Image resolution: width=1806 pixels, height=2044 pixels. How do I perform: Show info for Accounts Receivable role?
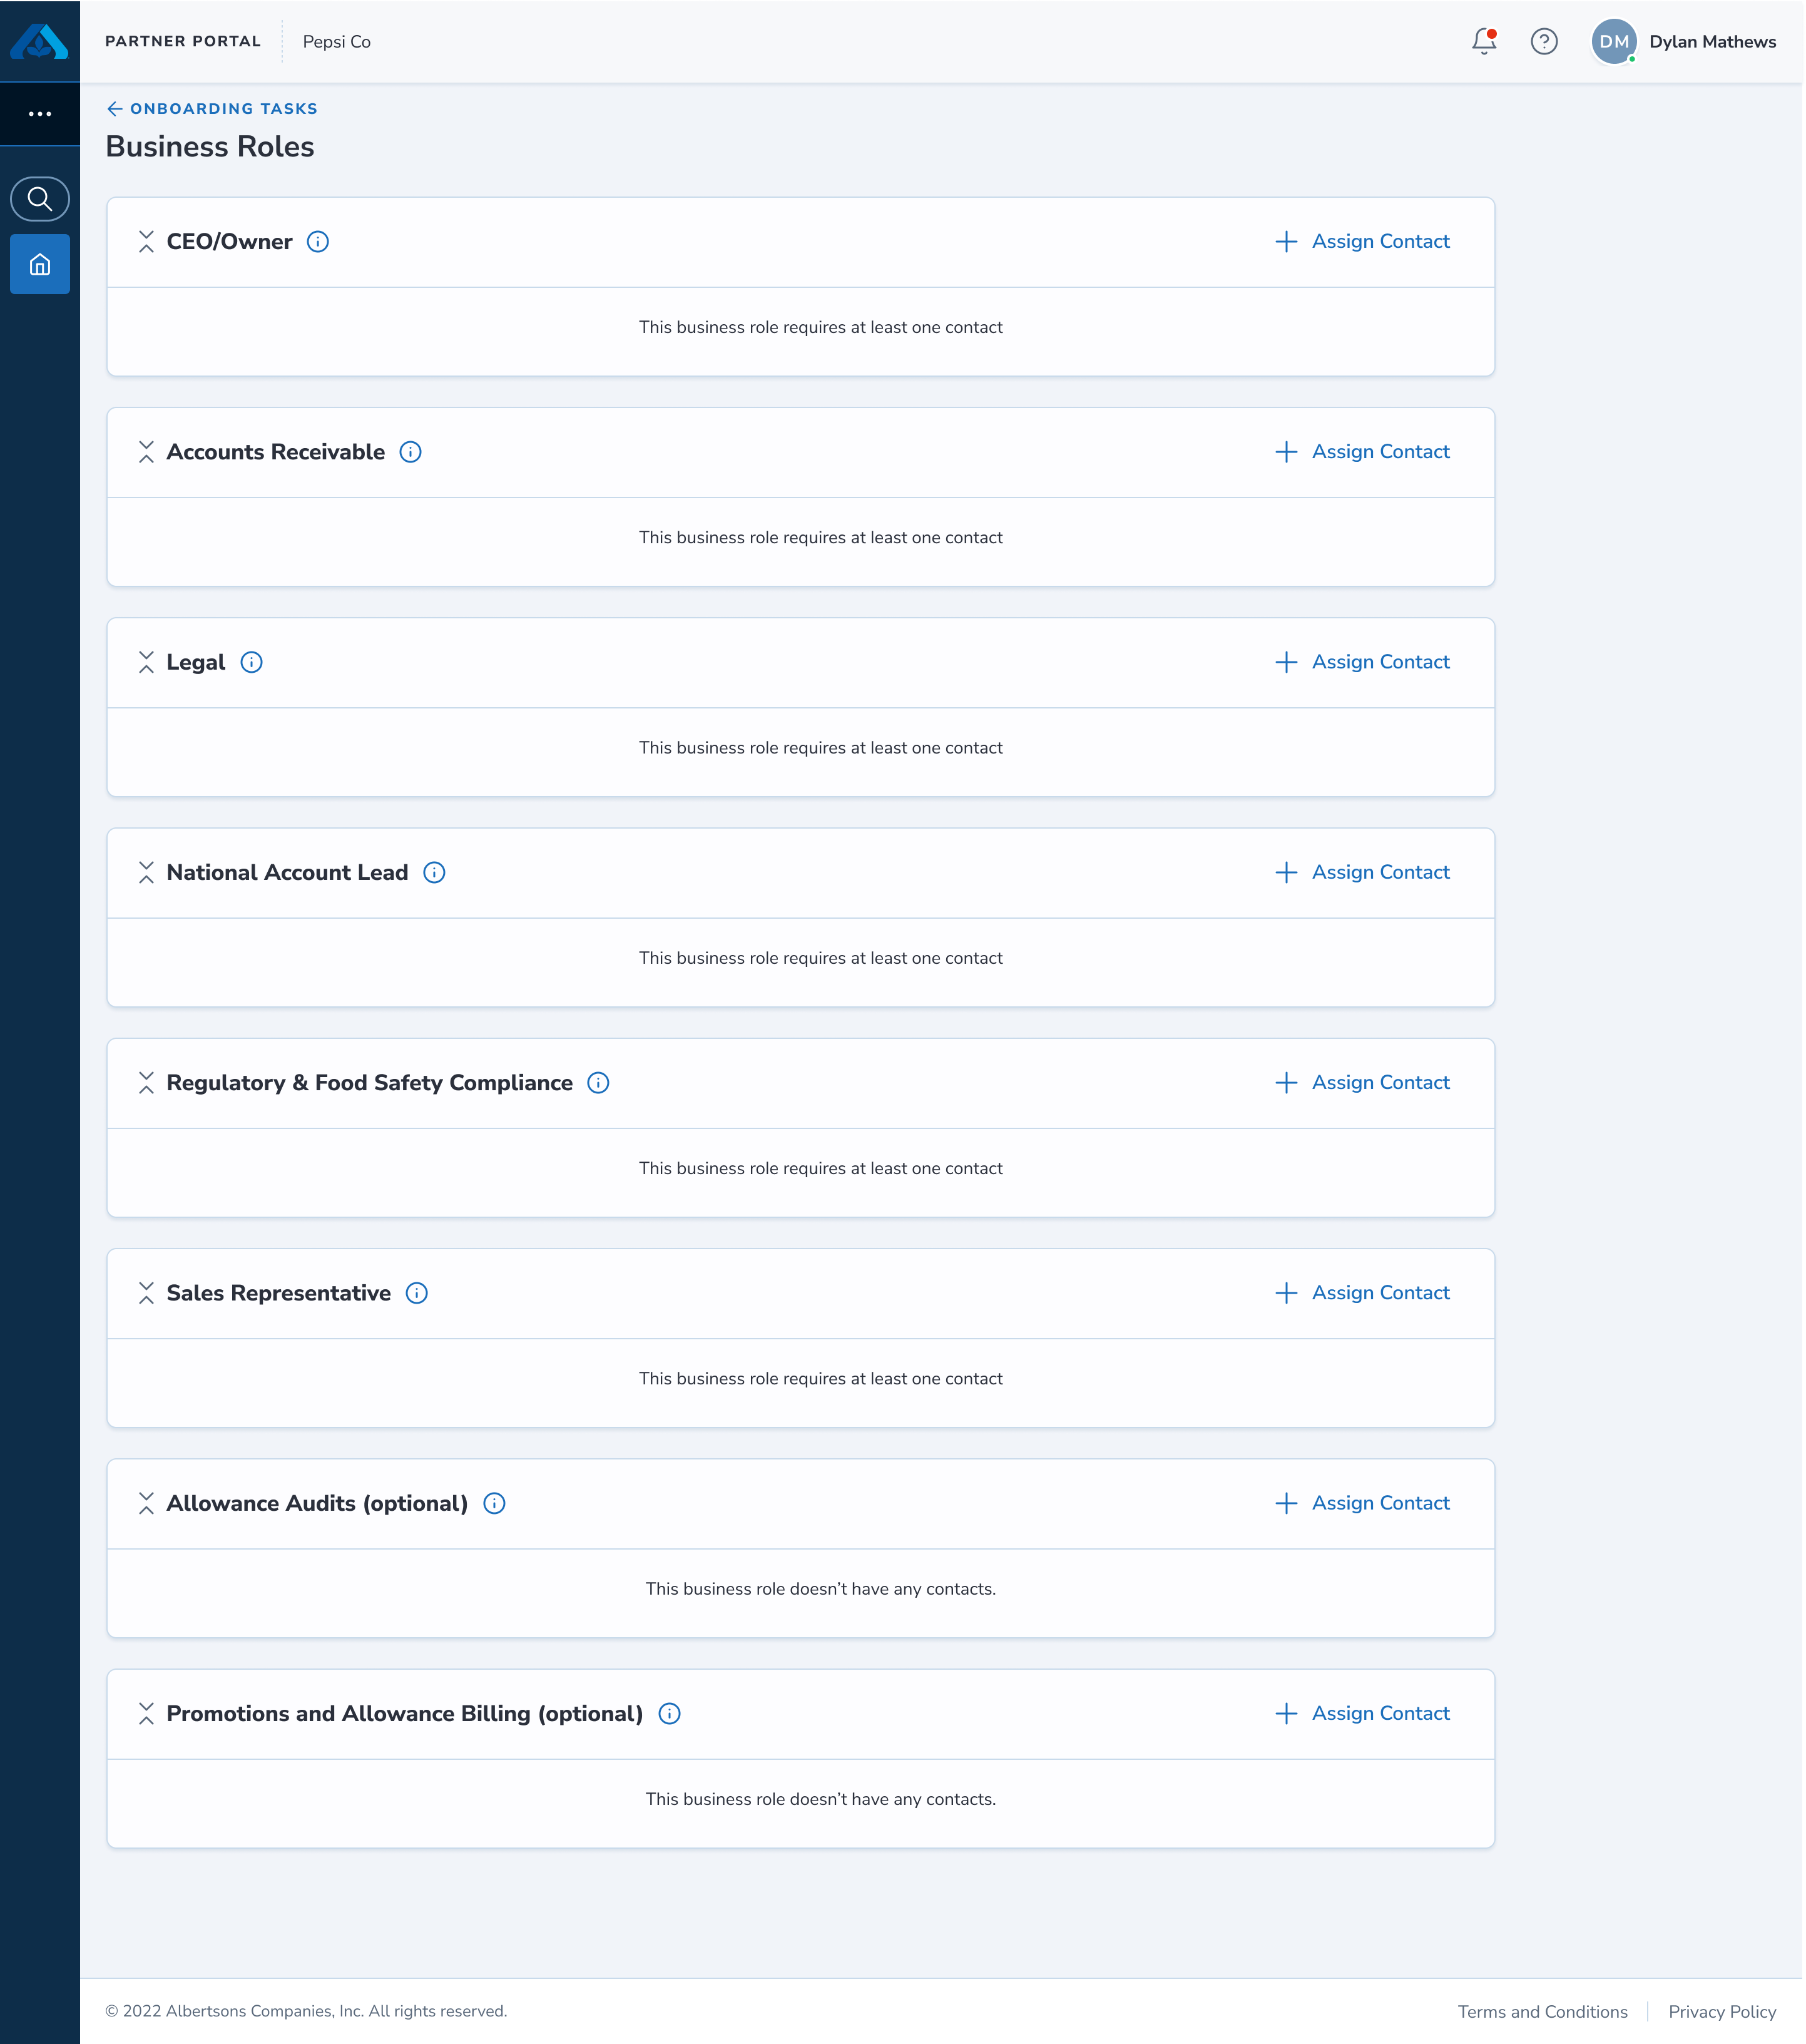click(411, 452)
